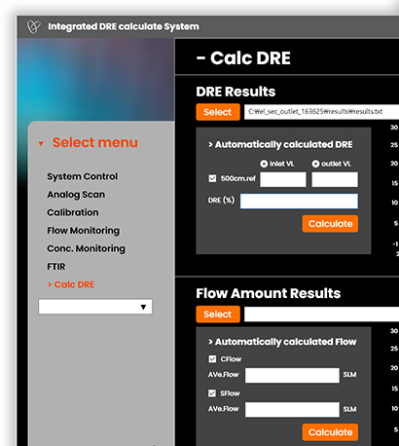This screenshot has width=399, height=446.
Task: Click the dropdown arrow in sidebar combo box
Action: point(143,307)
